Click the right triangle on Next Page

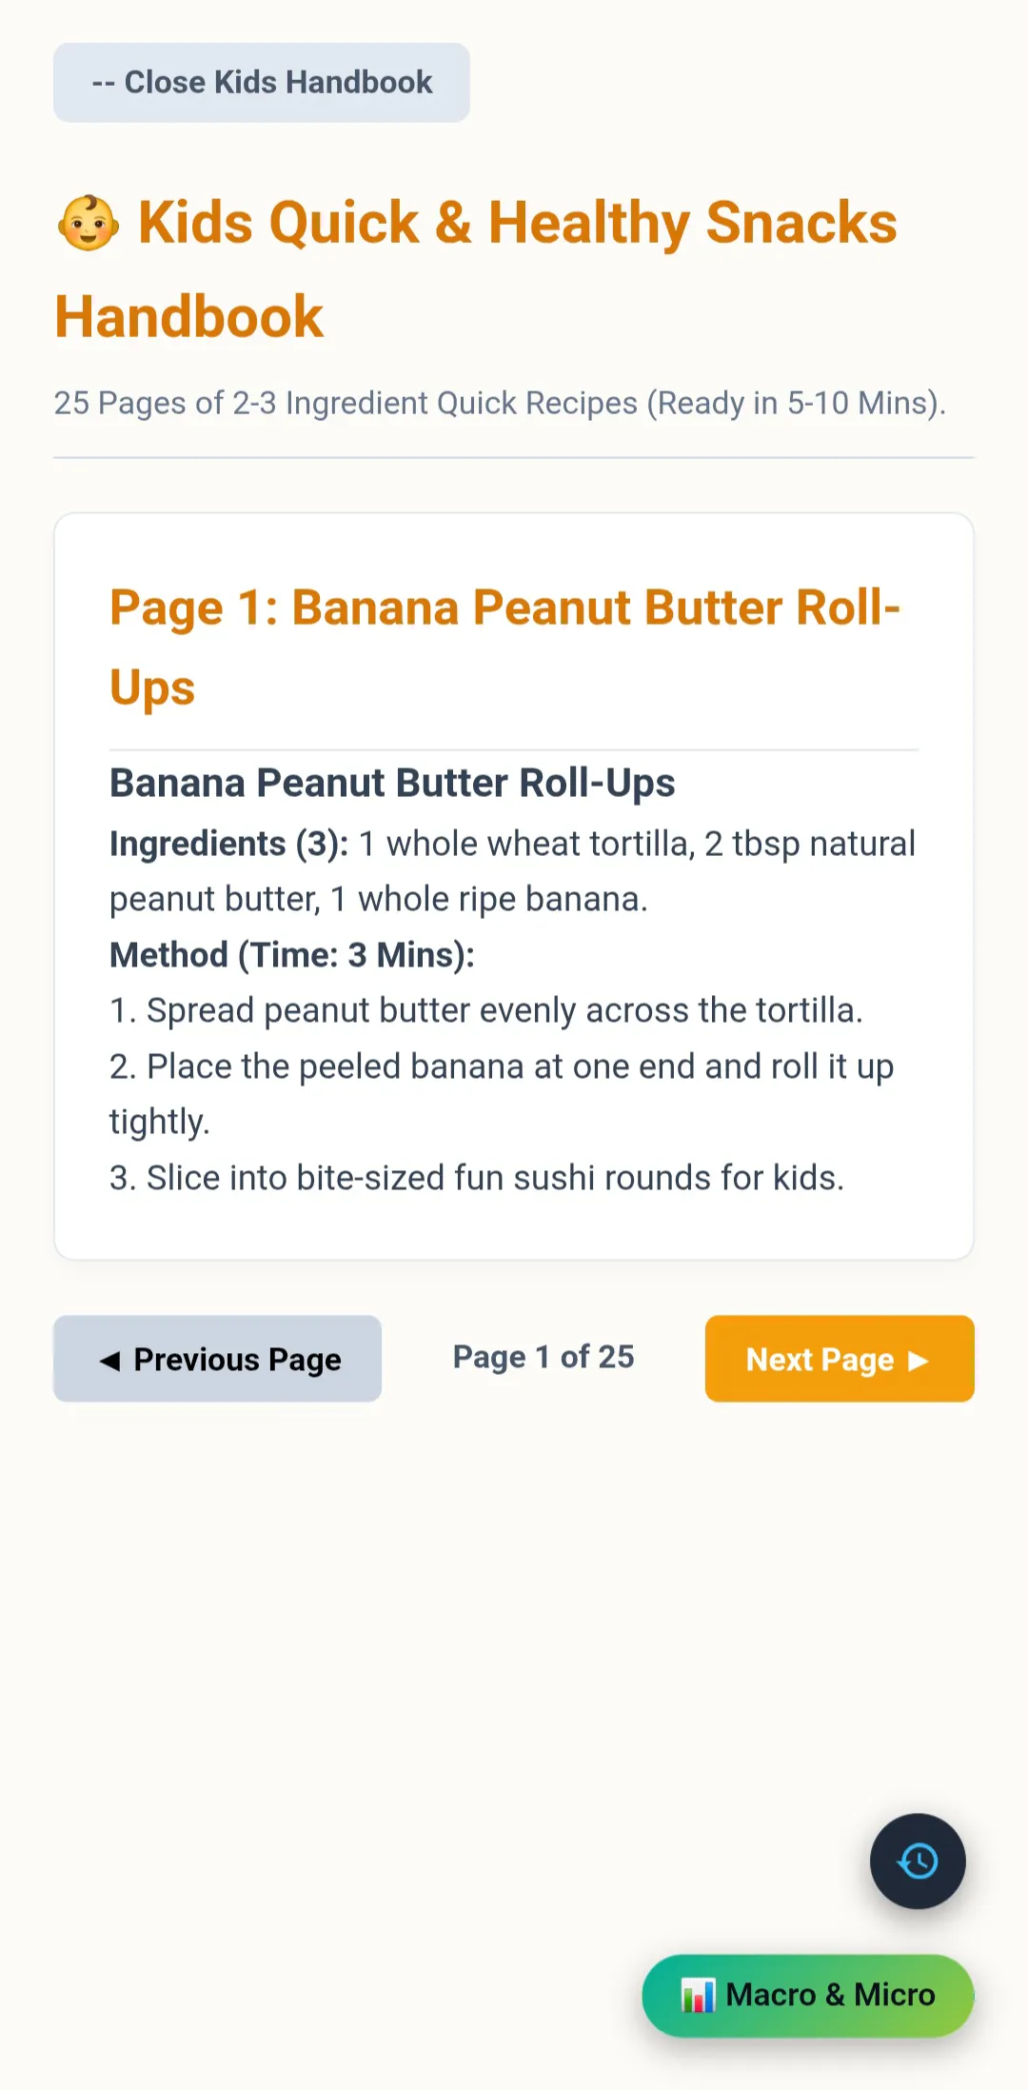point(918,1360)
